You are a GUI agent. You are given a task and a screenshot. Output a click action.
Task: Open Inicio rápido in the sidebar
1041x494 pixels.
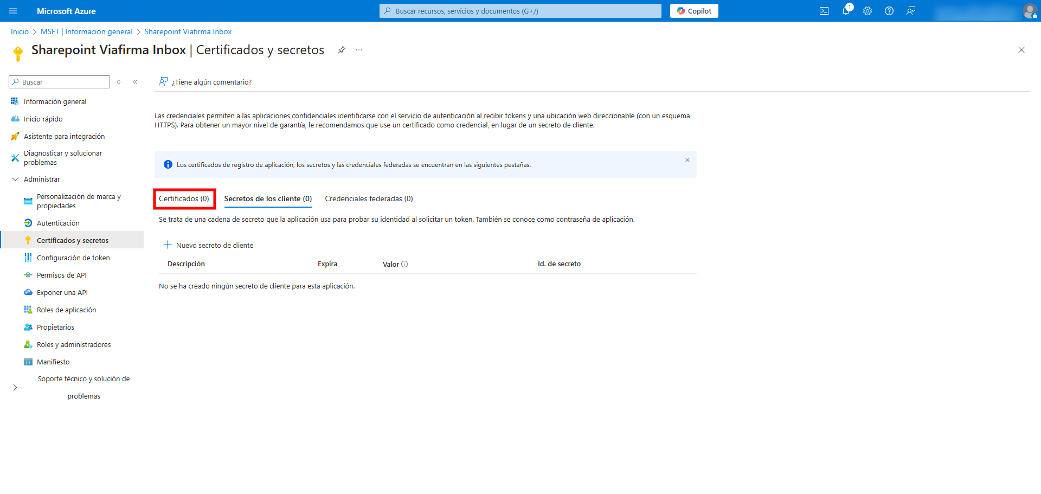[x=43, y=119]
